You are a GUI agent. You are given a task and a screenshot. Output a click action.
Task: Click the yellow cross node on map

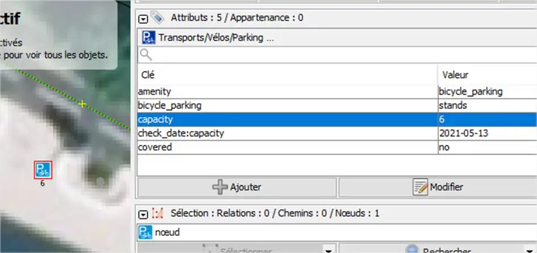(x=82, y=104)
